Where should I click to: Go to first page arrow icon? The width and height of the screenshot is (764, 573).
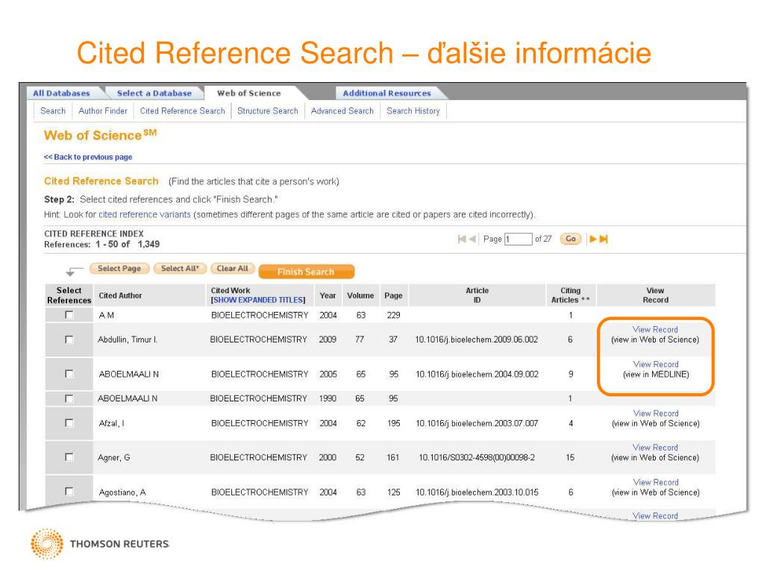point(462,239)
